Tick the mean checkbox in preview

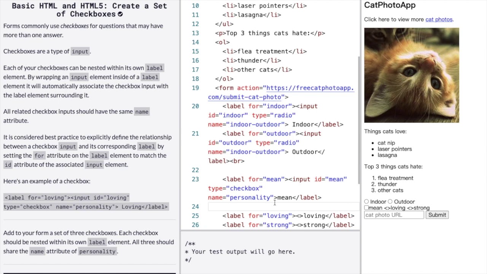tap(366, 208)
